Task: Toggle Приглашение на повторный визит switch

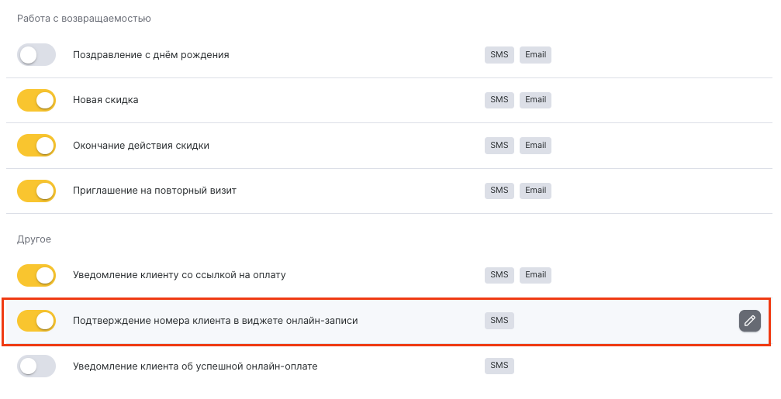Action: tap(36, 191)
